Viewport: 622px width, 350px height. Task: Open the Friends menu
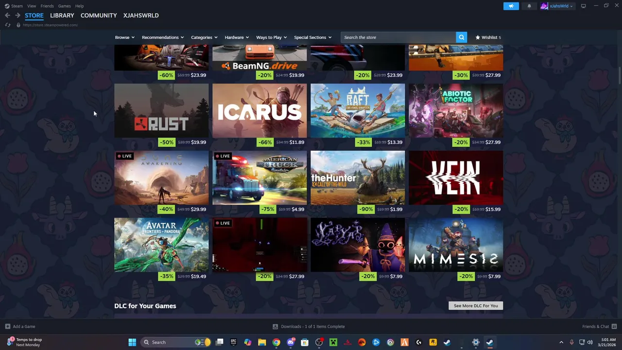(x=47, y=6)
